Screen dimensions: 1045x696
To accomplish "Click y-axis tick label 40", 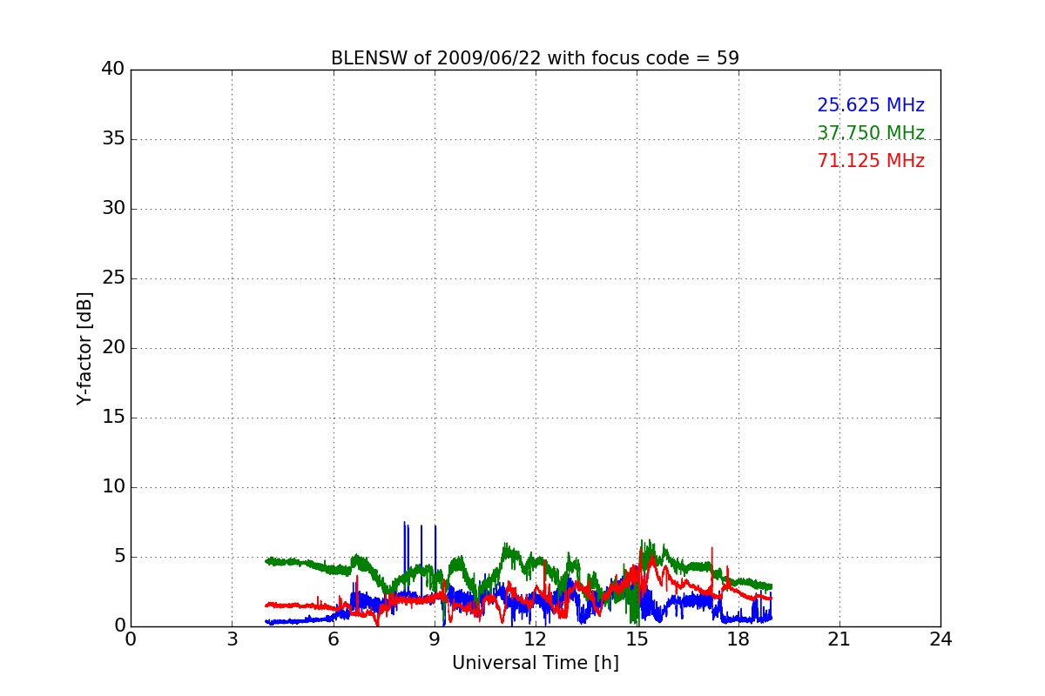I will point(113,70).
